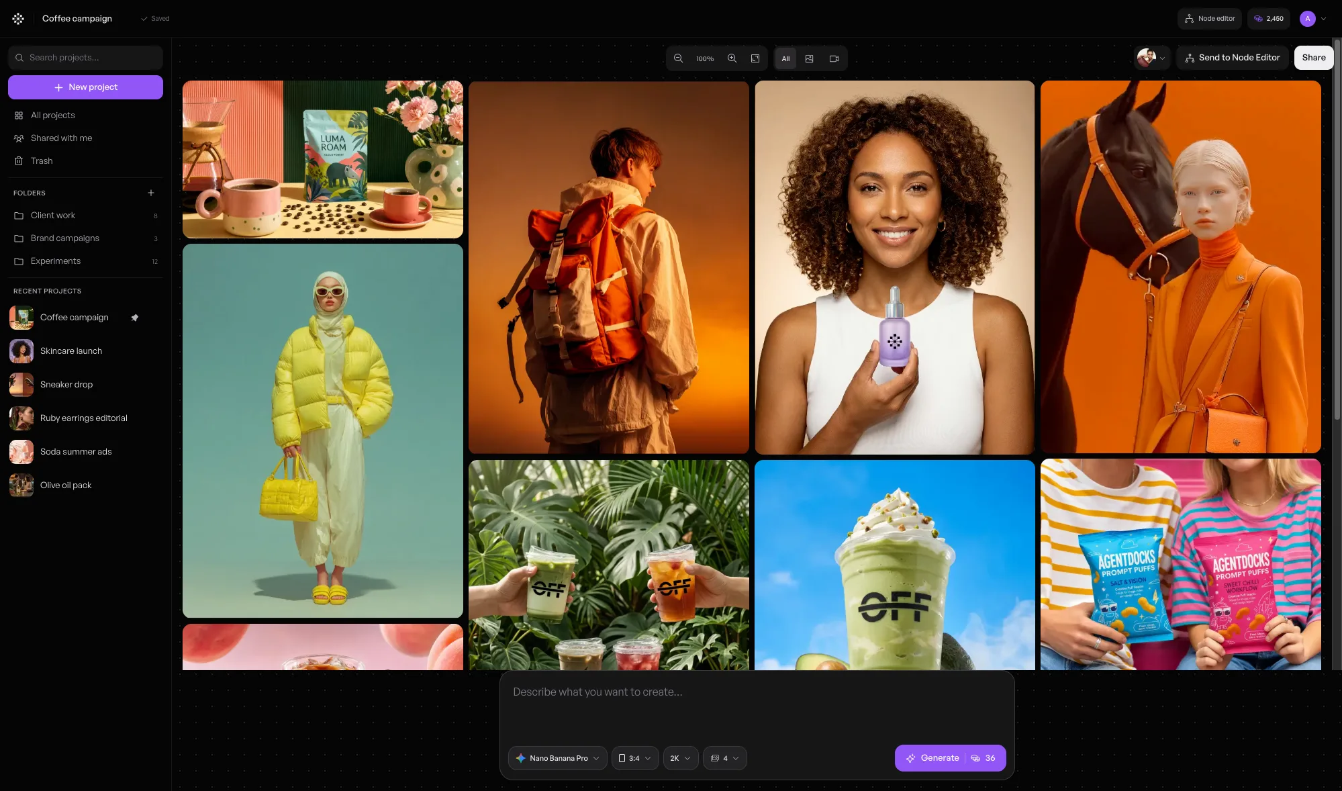Filter canvas to videos only
This screenshot has height=791, width=1342.
(834, 58)
